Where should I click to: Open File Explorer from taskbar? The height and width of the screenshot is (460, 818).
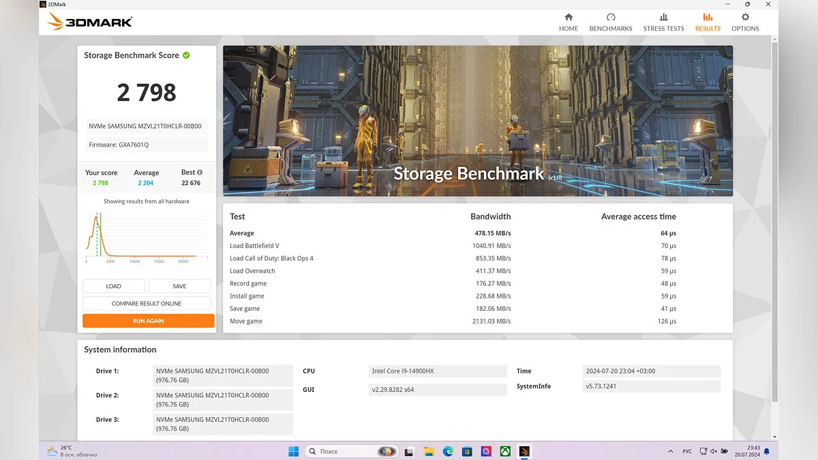click(429, 451)
